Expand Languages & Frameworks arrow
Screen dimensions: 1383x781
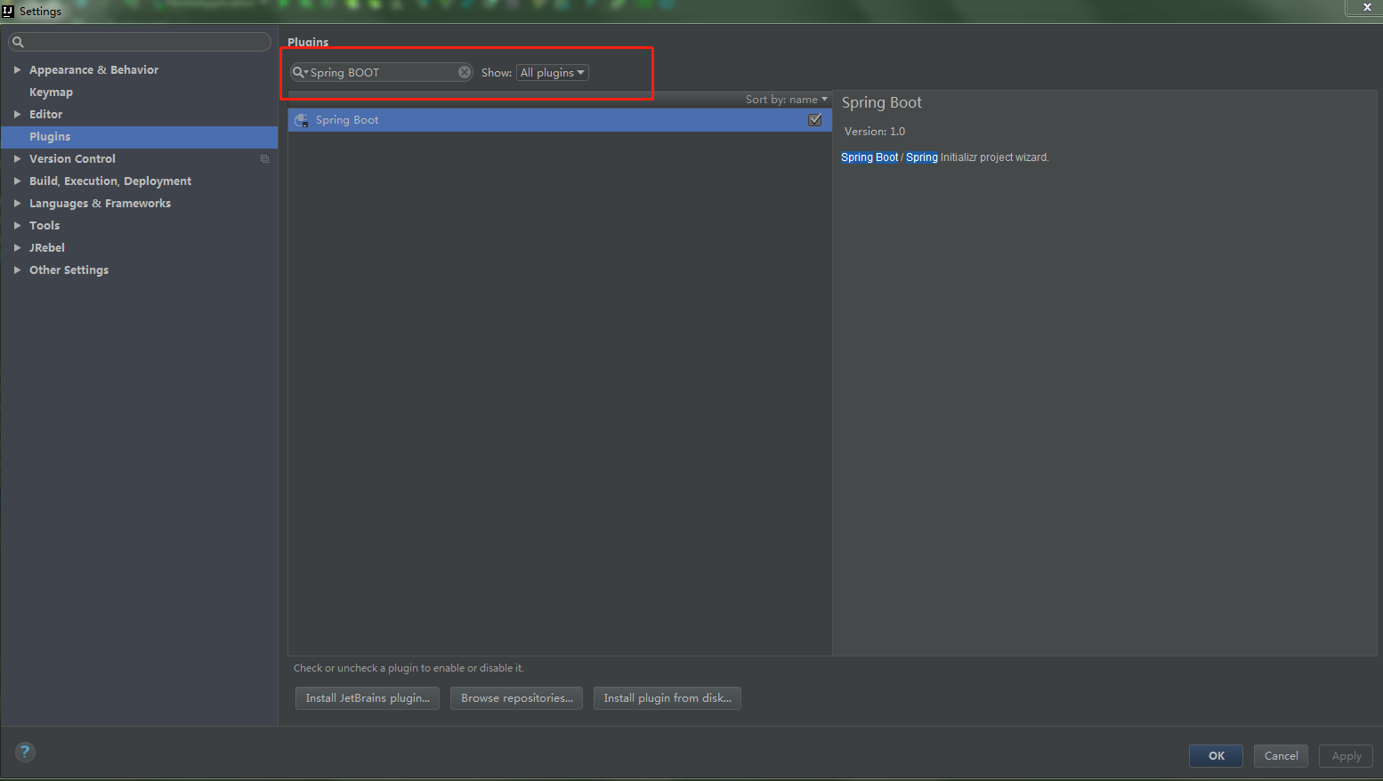click(17, 203)
